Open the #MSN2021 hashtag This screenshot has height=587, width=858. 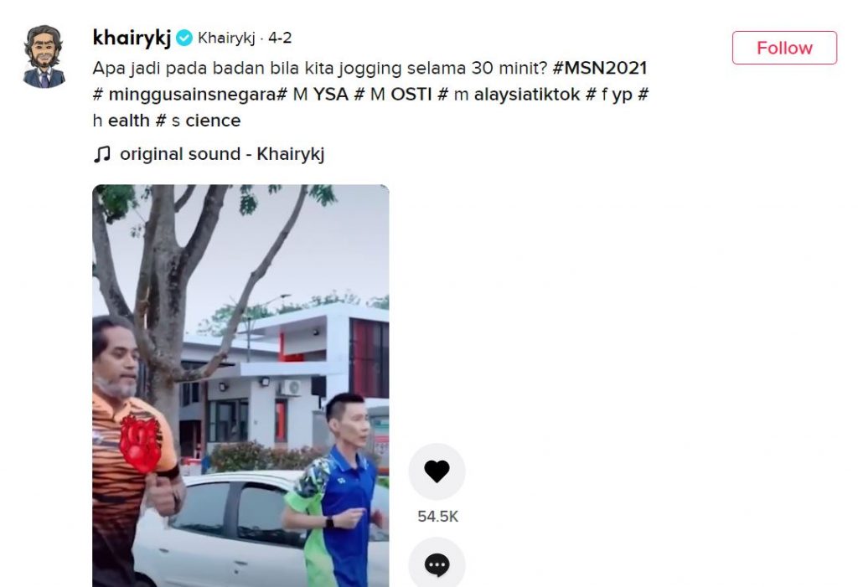tap(600, 68)
